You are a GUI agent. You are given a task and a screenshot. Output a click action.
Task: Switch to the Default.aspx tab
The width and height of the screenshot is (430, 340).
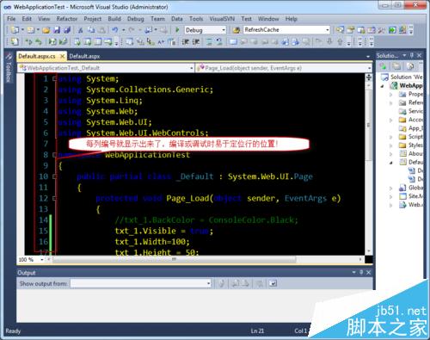click(84, 56)
